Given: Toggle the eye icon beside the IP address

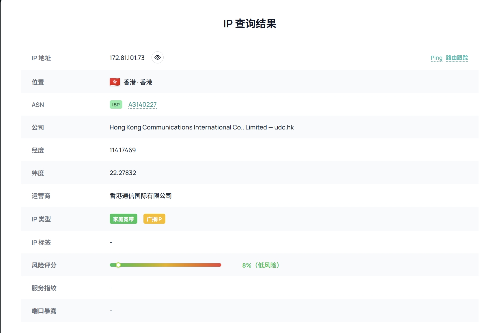Looking at the screenshot, I should click(x=157, y=58).
